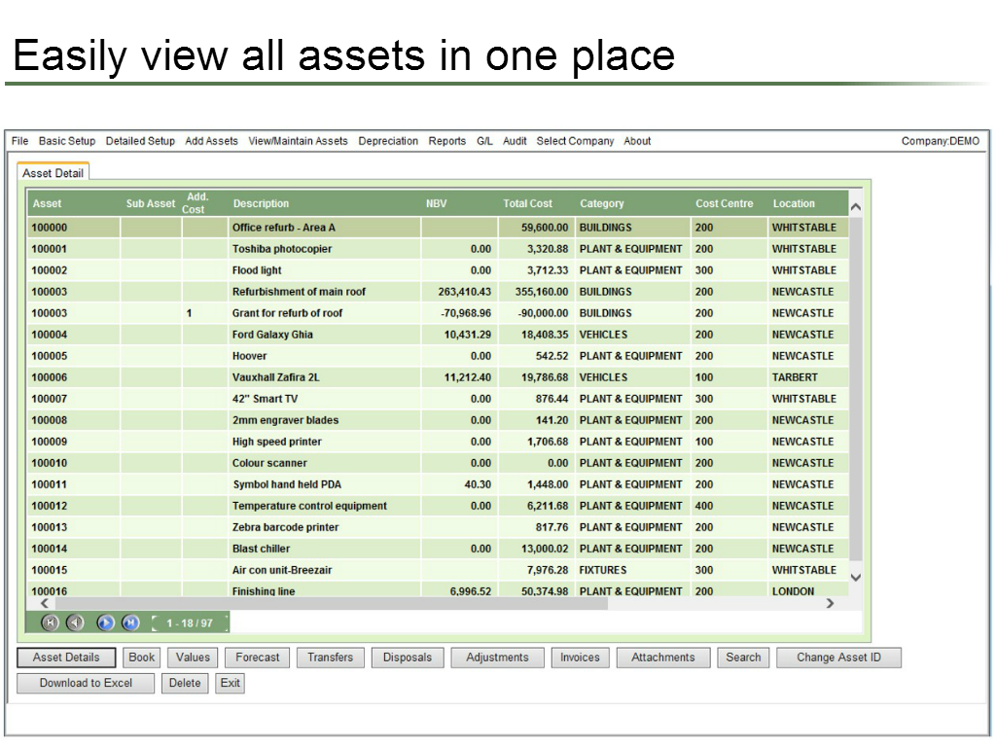Open the Select Company menu

click(x=575, y=140)
